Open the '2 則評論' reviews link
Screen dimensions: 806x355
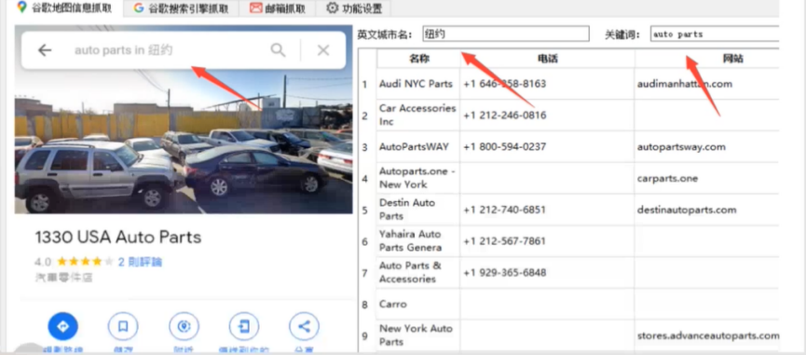click(x=141, y=262)
